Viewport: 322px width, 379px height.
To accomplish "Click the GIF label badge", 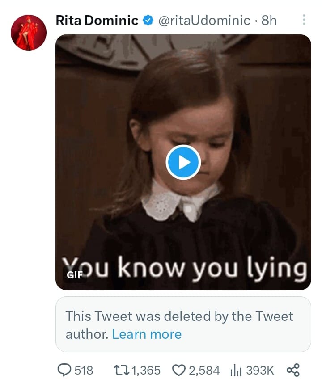I will pyautogui.click(x=75, y=275).
